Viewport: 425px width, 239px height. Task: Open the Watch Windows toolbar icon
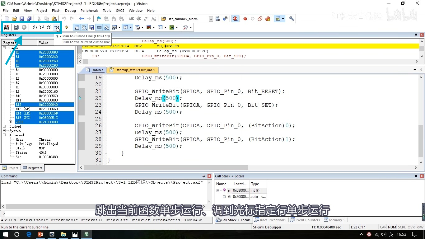(x=114, y=27)
